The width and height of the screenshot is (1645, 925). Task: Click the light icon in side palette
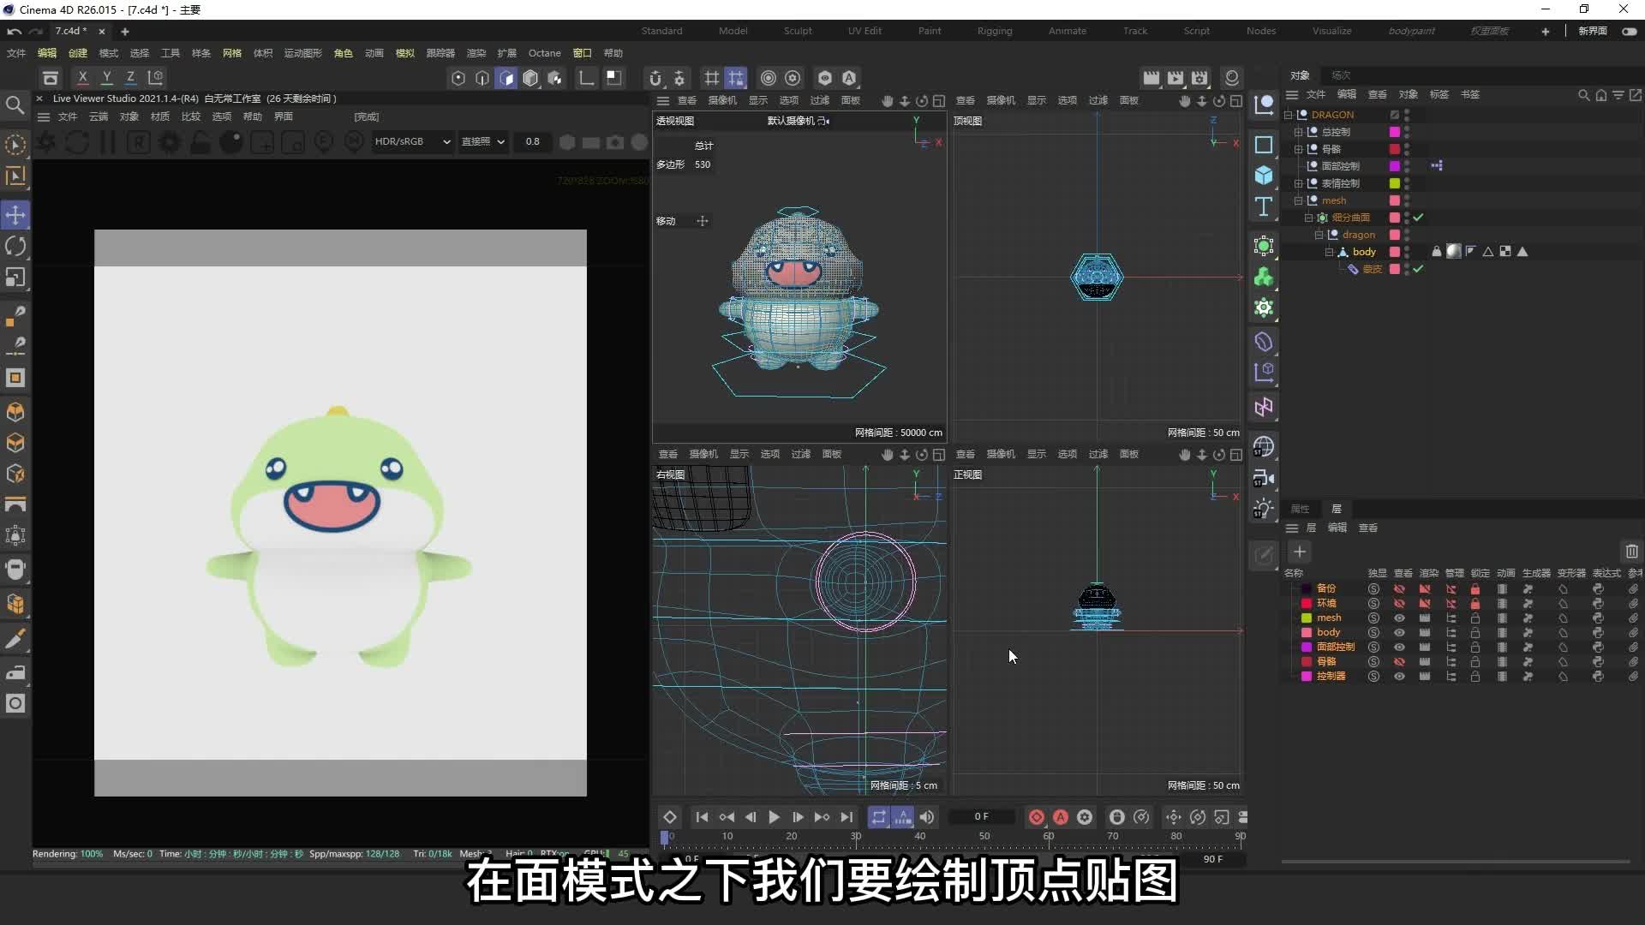pos(1264,509)
